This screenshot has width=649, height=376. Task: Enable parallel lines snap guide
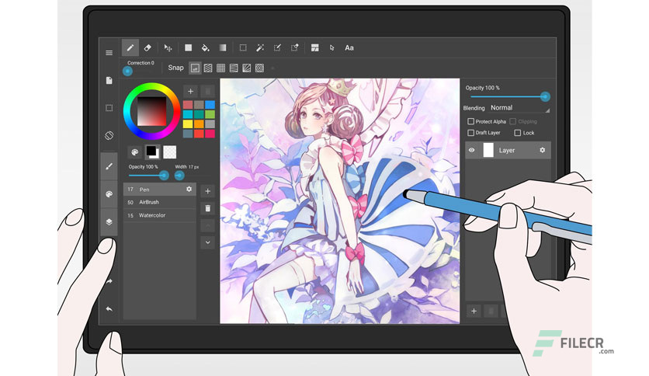click(x=208, y=68)
